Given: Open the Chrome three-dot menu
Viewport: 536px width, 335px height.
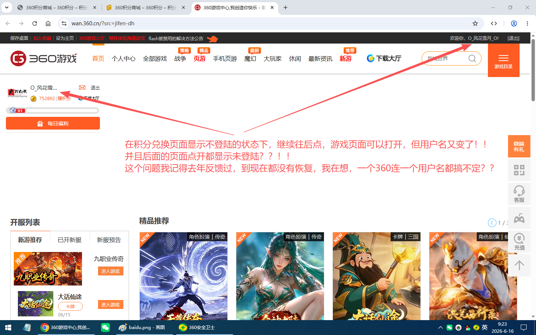Looking at the screenshot, I should [527, 23].
